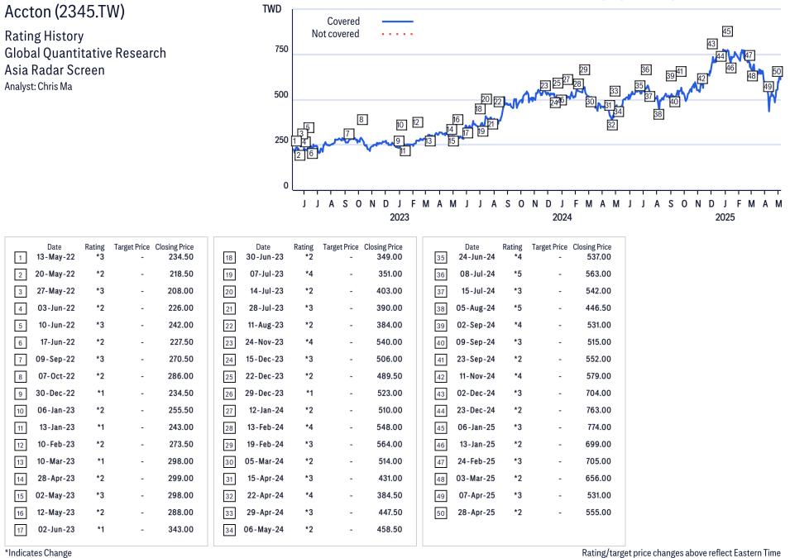
Task: Click the date '30-Jun-23'
Action: point(265,257)
